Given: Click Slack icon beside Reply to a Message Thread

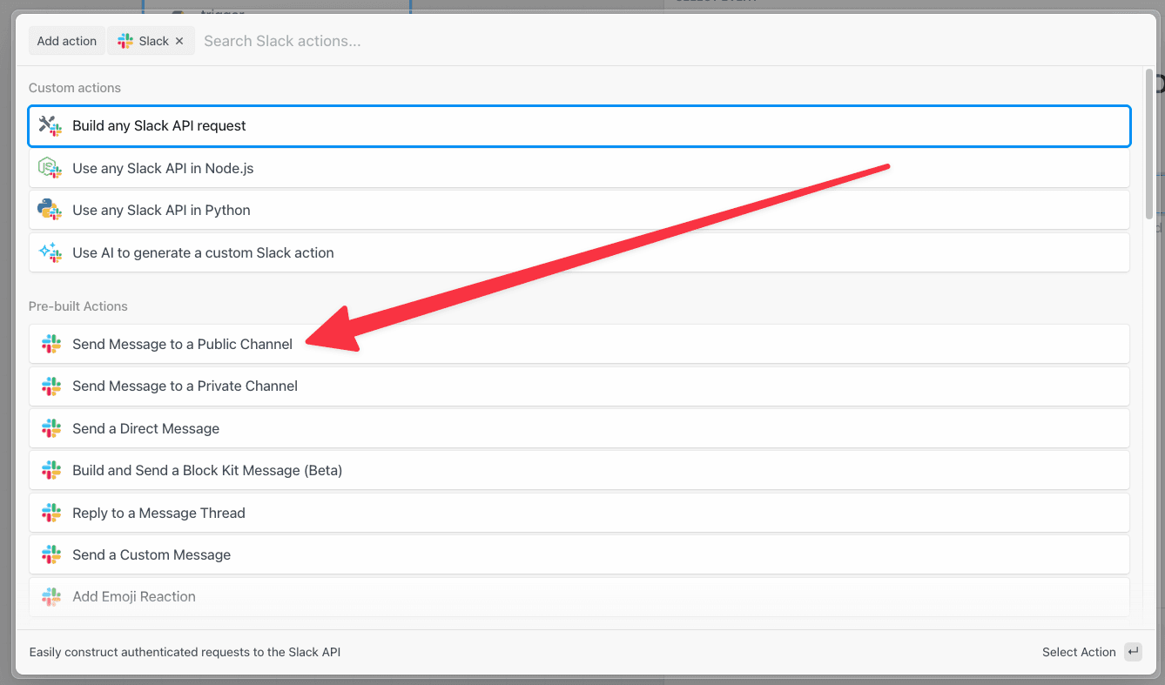Looking at the screenshot, I should pos(51,513).
